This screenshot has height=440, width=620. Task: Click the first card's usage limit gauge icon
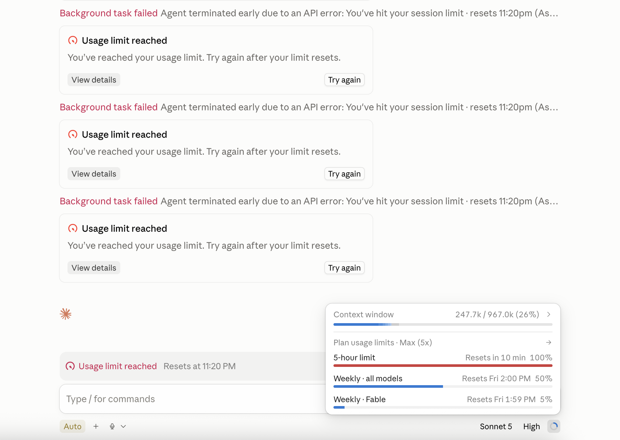73,40
